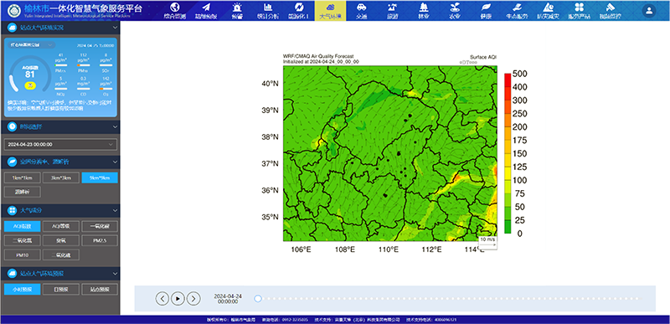Screen dimensions: 670x324
Task: Choose the 日预报 daily forecast button
Action: point(60,290)
